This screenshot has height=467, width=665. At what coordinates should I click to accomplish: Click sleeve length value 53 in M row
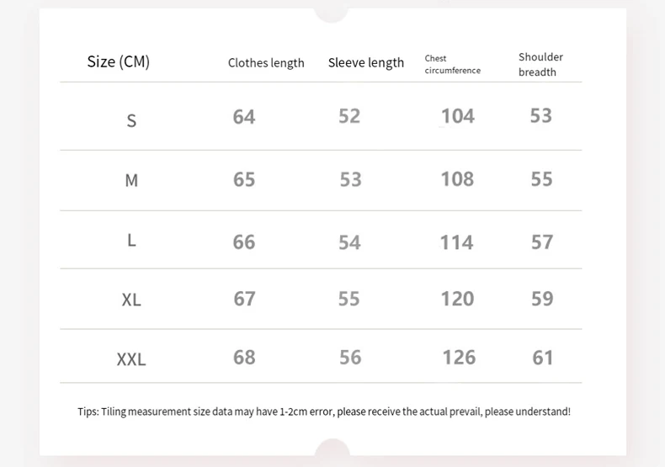[x=350, y=179]
